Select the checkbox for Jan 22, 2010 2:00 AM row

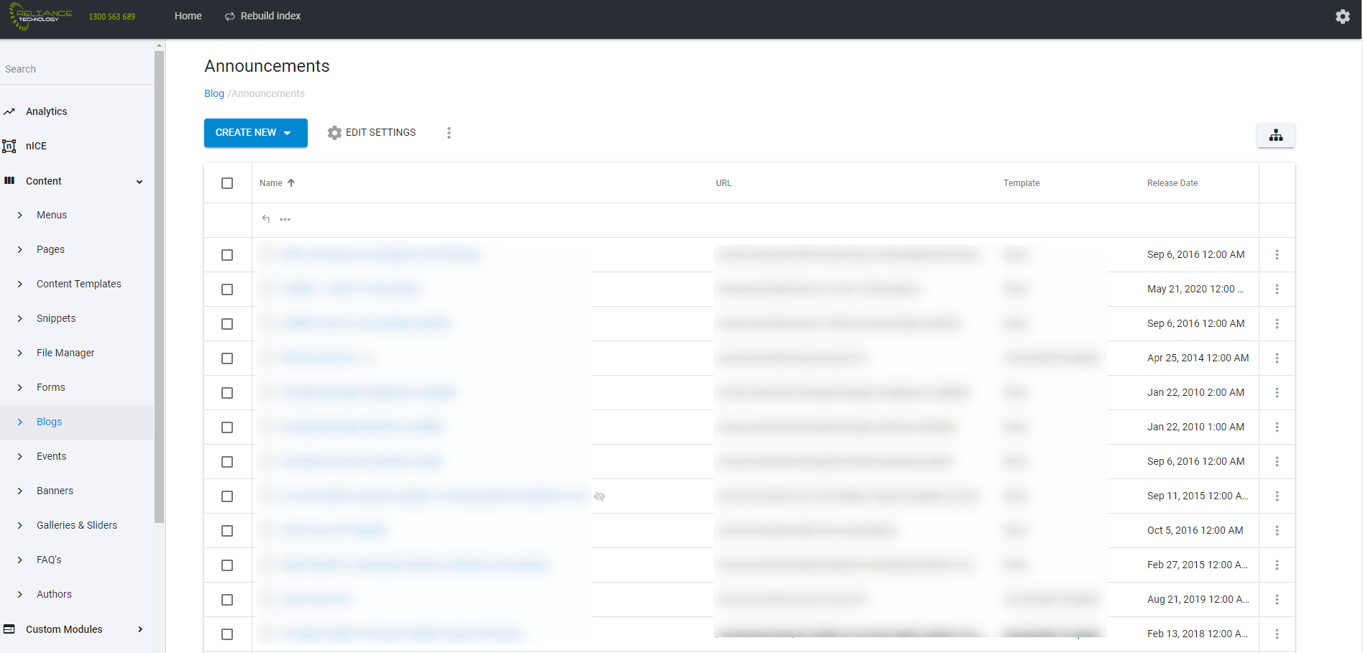[x=227, y=393]
